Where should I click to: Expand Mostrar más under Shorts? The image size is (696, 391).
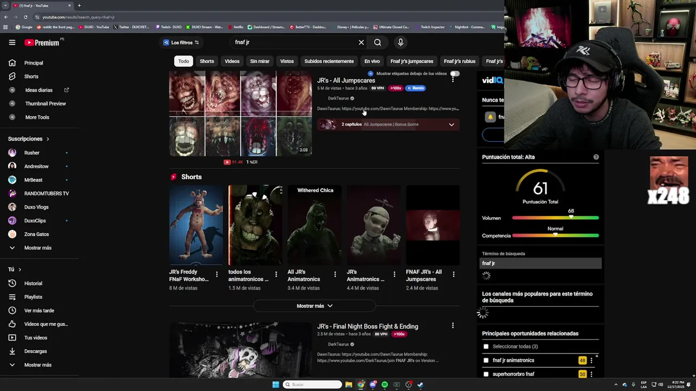(314, 306)
